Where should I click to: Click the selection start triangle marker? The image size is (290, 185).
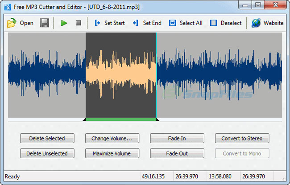[x=84, y=119]
